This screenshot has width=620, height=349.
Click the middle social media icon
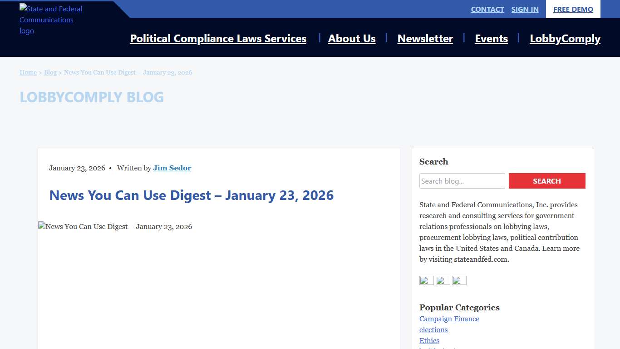coord(443,280)
